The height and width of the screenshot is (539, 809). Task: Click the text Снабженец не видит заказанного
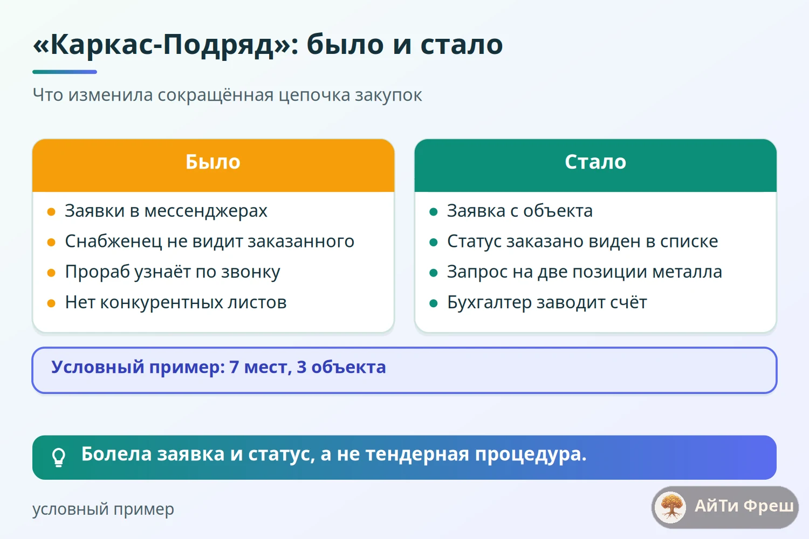(x=210, y=241)
